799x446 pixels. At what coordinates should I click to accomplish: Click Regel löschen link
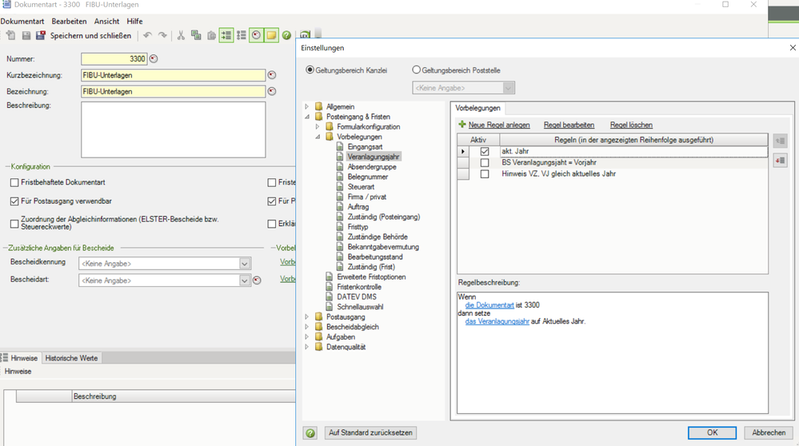coord(631,125)
